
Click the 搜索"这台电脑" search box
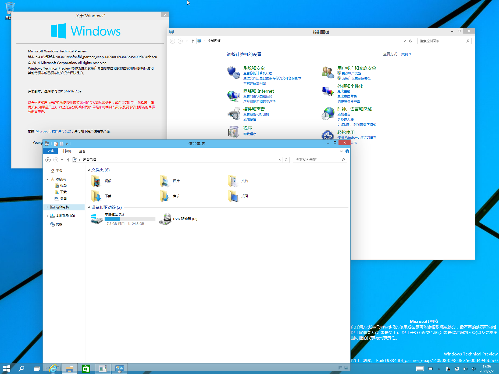click(320, 160)
